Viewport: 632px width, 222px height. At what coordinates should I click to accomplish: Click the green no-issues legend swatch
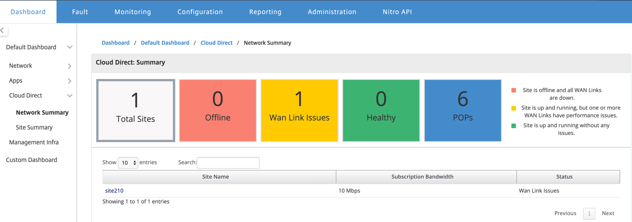[x=514, y=126]
